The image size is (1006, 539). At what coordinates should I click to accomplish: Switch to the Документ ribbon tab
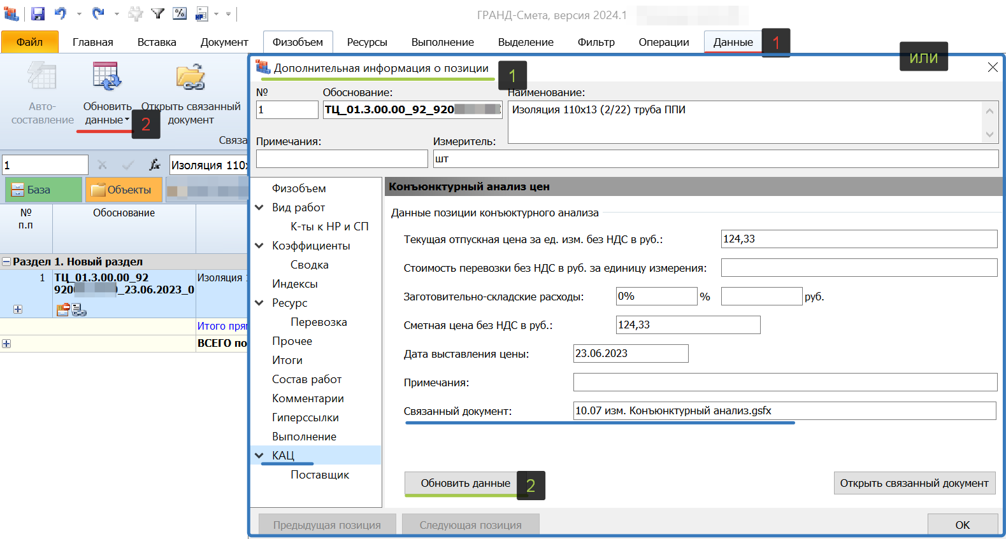point(224,42)
